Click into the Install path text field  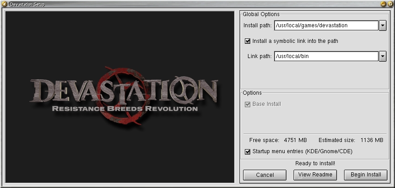coord(326,25)
